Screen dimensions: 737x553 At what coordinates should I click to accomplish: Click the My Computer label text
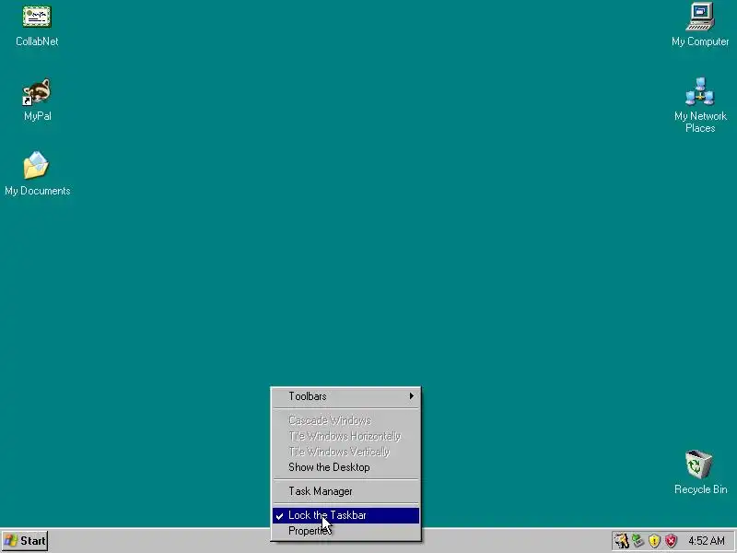click(x=700, y=41)
